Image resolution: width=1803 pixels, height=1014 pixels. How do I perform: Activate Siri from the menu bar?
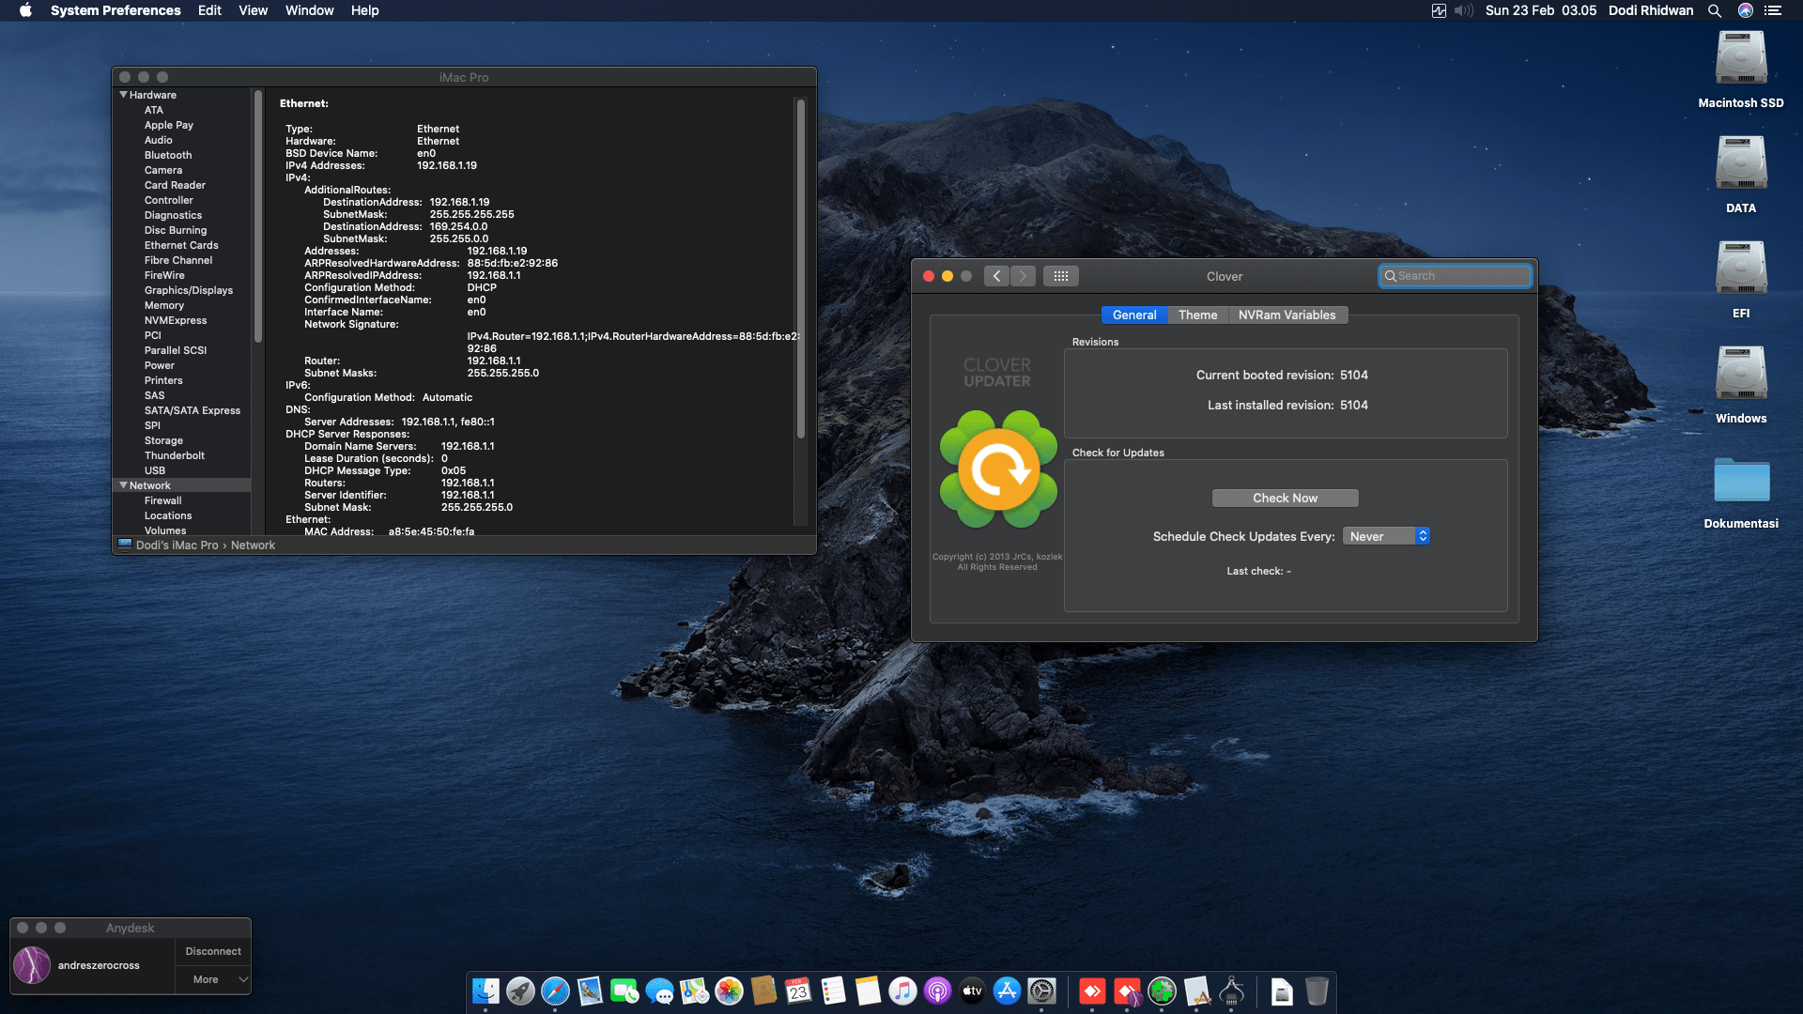[x=1746, y=10]
